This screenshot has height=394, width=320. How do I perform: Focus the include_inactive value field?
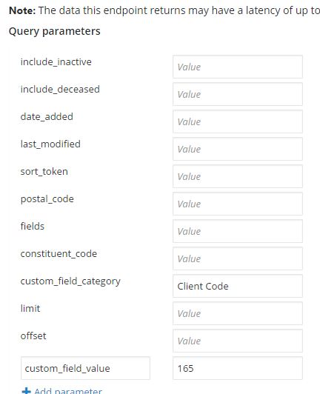click(238, 67)
